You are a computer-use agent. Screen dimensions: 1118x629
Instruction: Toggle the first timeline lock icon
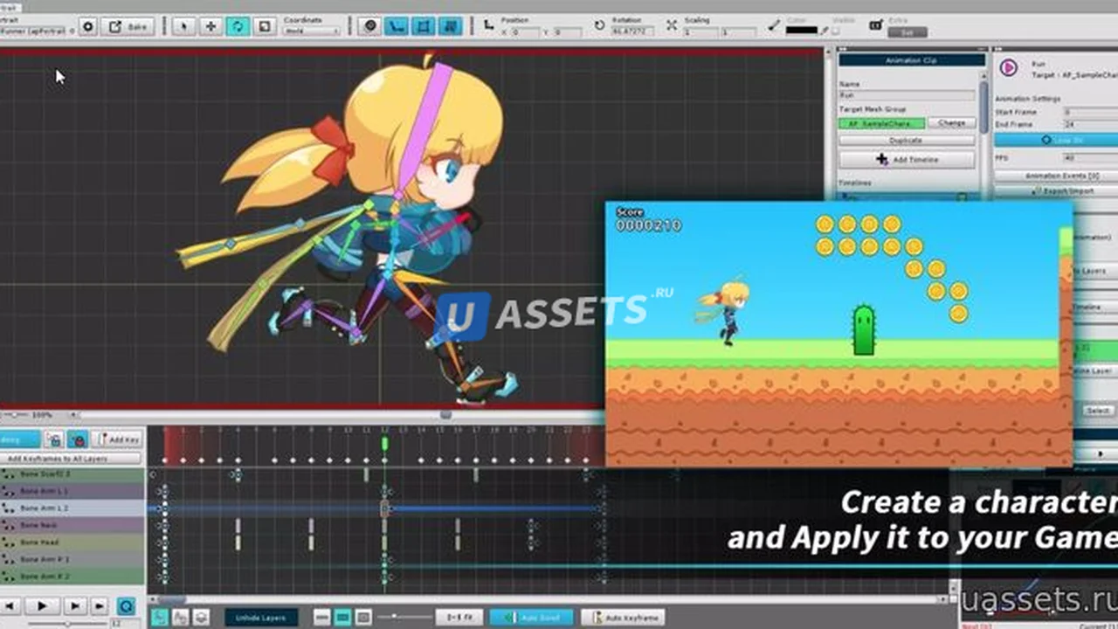coord(54,439)
